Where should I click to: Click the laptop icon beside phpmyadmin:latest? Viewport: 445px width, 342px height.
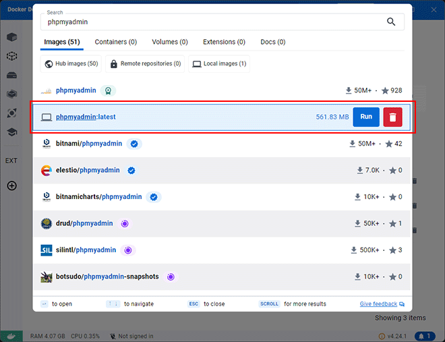point(47,117)
